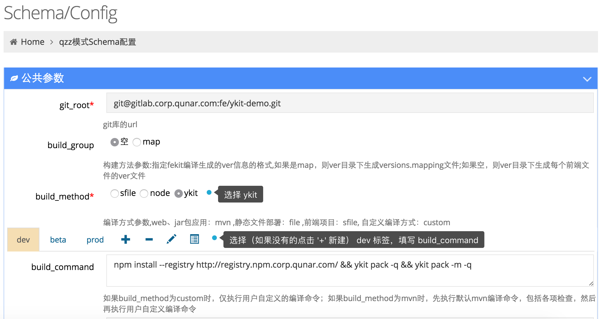Select the dev tab
Screen dimensions: 601x319
tap(23, 239)
